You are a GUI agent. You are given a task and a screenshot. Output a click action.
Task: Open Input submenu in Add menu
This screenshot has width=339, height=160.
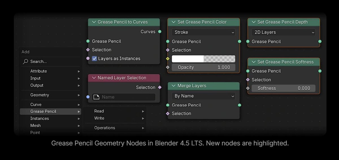pyautogui.click(x=51, y=78)
